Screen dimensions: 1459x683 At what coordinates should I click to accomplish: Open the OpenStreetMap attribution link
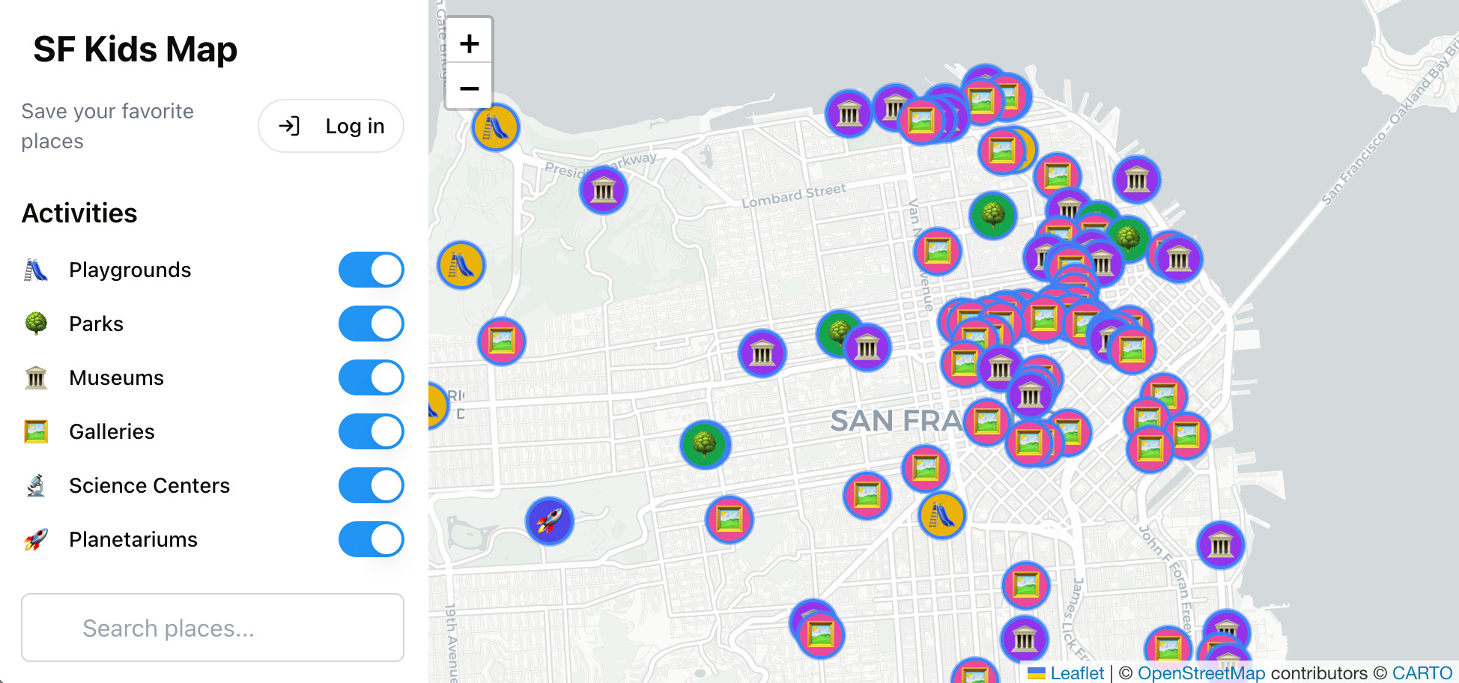click(x=1201, y=673)
